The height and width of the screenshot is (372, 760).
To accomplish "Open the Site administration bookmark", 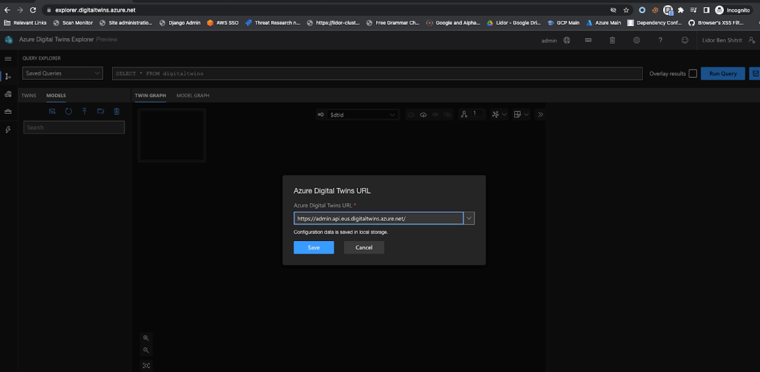I will pyautogui.click(x=126, y=23).
